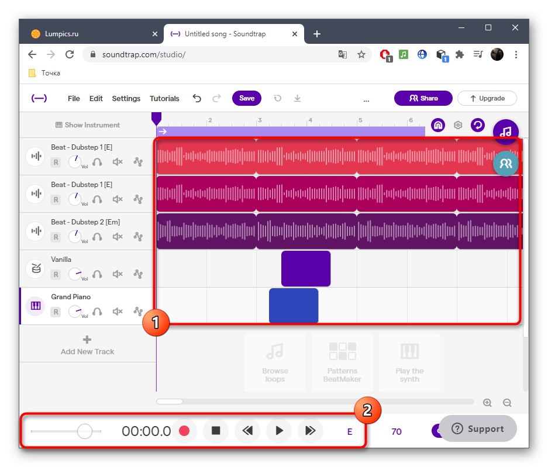Zoom out of the timeline
Viewport: 548px width, 467px height.
point(507,402)
